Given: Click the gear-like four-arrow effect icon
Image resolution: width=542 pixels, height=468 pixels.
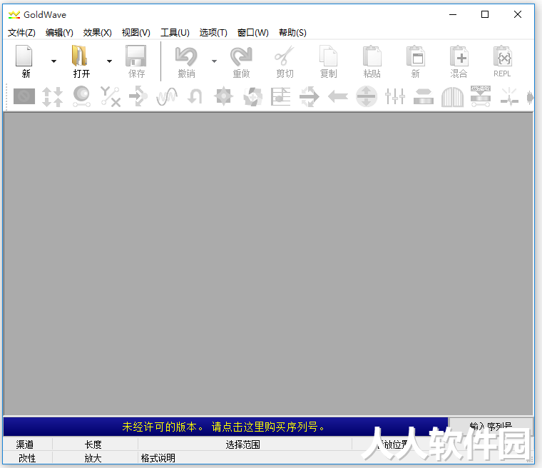Looking at the screenshot, I should [x=224, y=96].
